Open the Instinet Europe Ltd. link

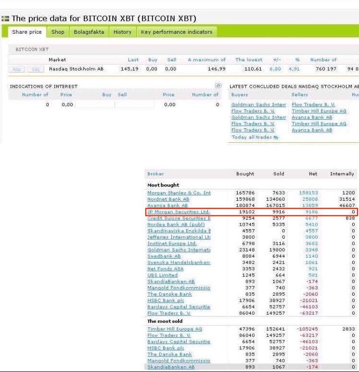click(x=172, y=243)
